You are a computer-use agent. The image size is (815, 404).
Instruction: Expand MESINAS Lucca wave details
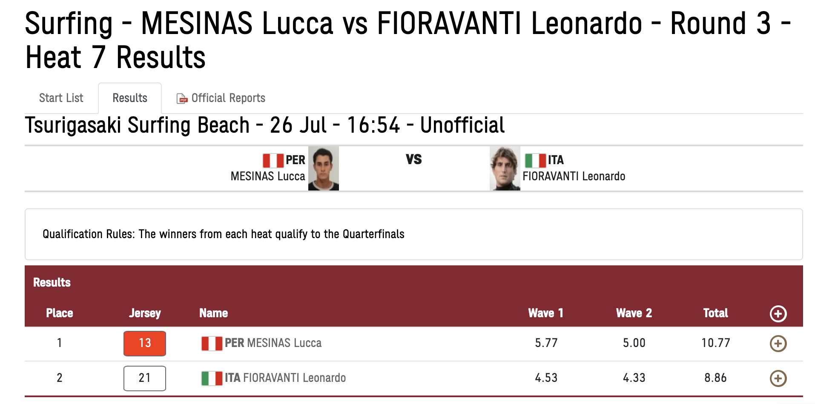(778, 344)
